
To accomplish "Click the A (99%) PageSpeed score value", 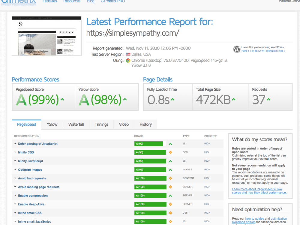I will coord(37,100).
